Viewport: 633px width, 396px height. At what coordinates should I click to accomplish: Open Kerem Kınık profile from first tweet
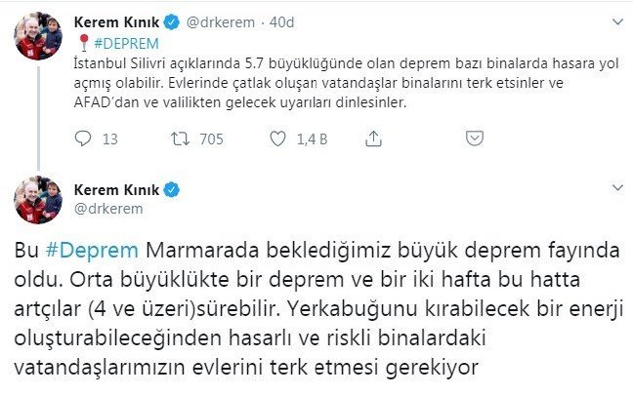[x=121, y=20]
